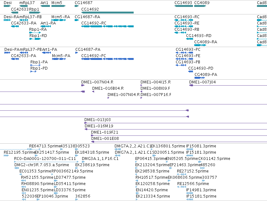Select the RE27152.5prime EST label
The width and height of the screenshot is (267, 201).
tap(193, 172)
